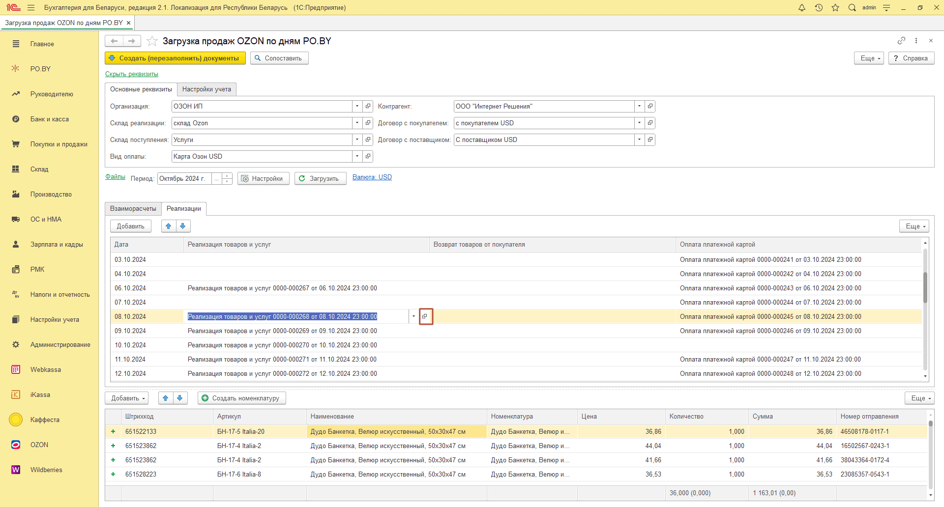Click Организация input field ОЗОН ИП

[262, 106]
